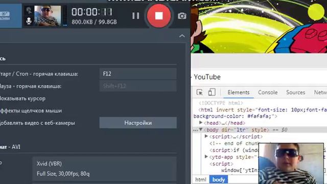327x184 pixels.
Task: Collapse the body node in DOM tree
Action: pyautogui.click(x=201, y=129)
